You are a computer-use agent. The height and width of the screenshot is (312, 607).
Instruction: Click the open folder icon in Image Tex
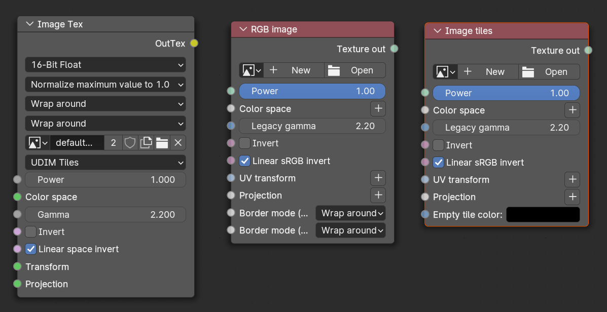[162, 143]
